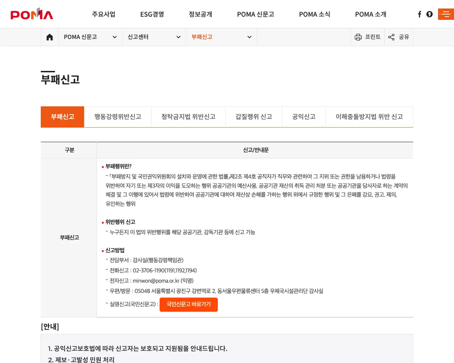This screenshot has width=454, height=363.
Task: Switch to the 행동강령위반신고 tab
Action: [x=118, y=117]
